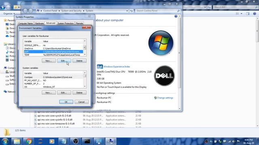The height and width of the screenshot is (145, 259).
Task: Click New under user variables
Action: point(49,61)
